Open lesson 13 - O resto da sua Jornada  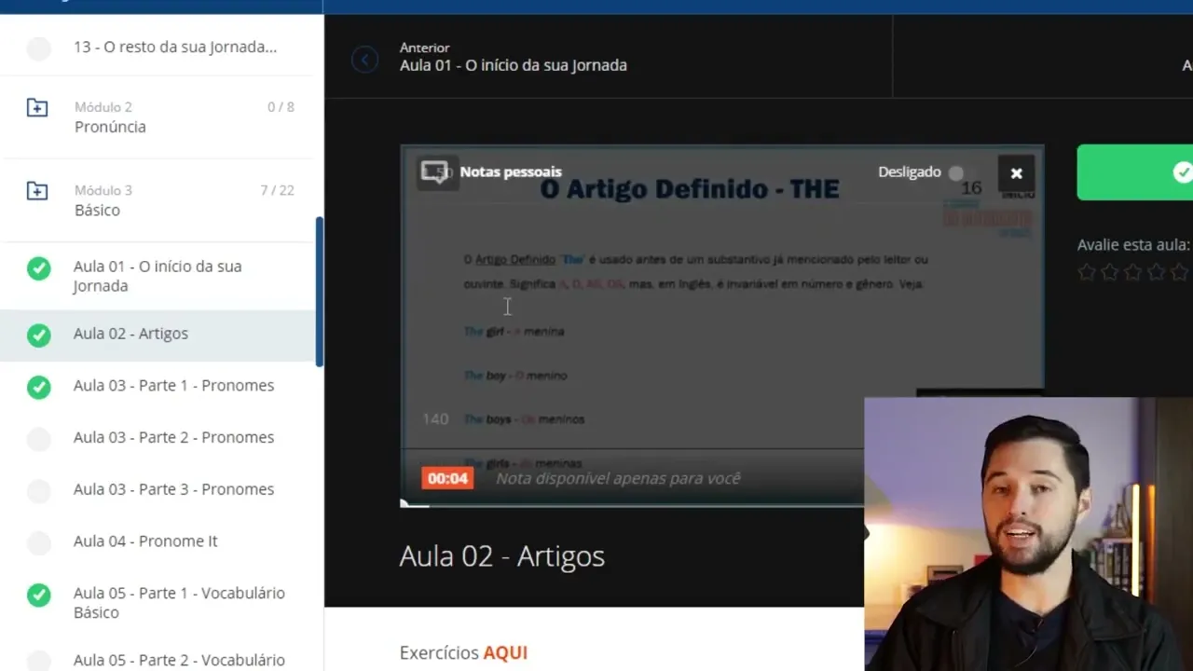tap(175, 47)
